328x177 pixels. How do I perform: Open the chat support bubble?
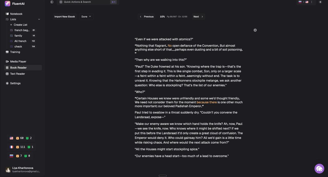tap(319, 169)
